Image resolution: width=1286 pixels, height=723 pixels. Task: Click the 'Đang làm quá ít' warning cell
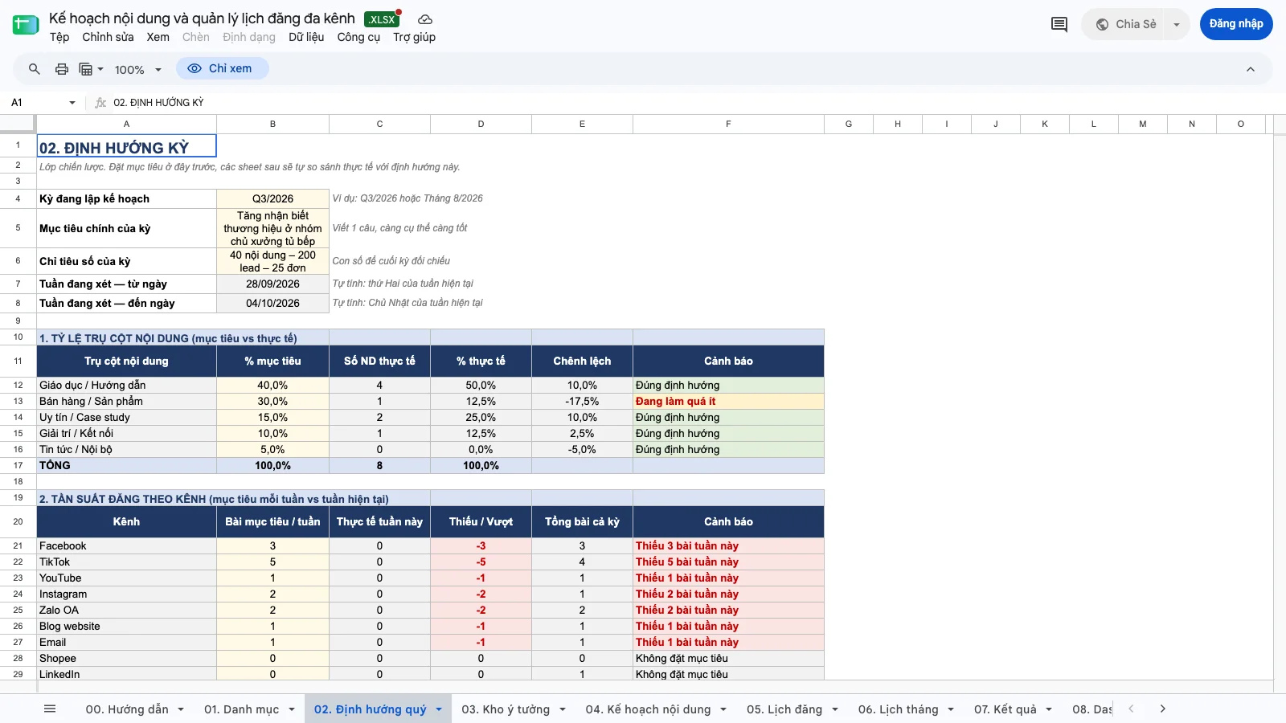(728, 401)
